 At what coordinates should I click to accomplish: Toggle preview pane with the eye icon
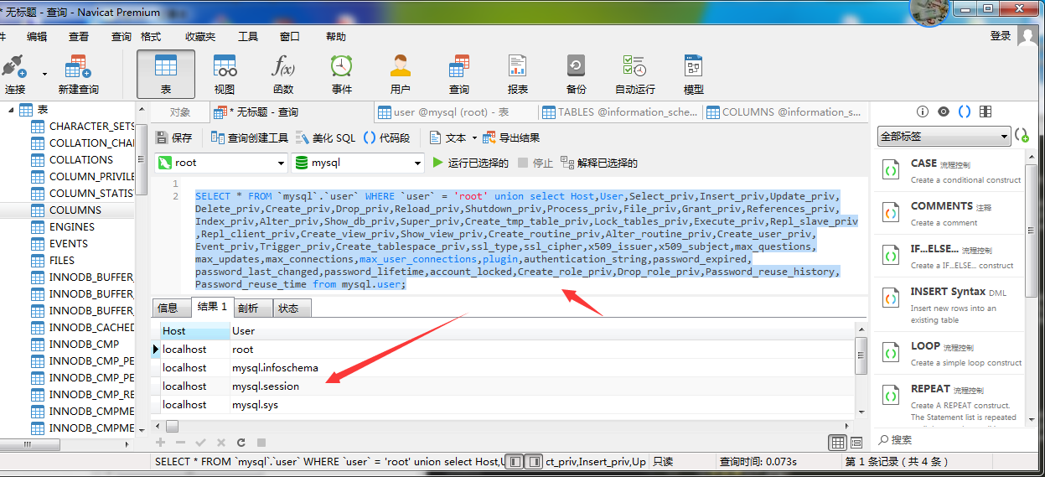click(x=944, y=111)
